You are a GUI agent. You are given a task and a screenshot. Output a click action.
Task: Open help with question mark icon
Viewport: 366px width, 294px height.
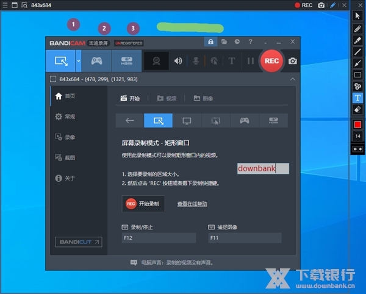251,41
